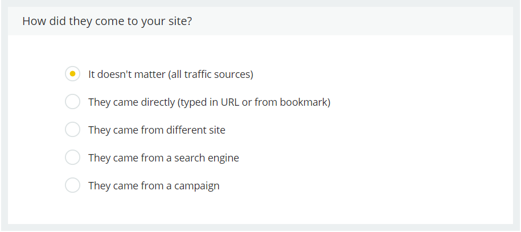Click the word "campaign" in the last option
Viewport: 521px width, 232px height.
196,186
